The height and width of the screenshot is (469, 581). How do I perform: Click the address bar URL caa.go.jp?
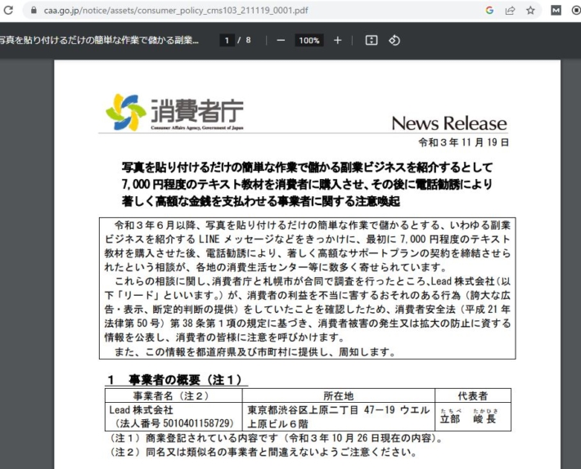[x=176, y=11]
